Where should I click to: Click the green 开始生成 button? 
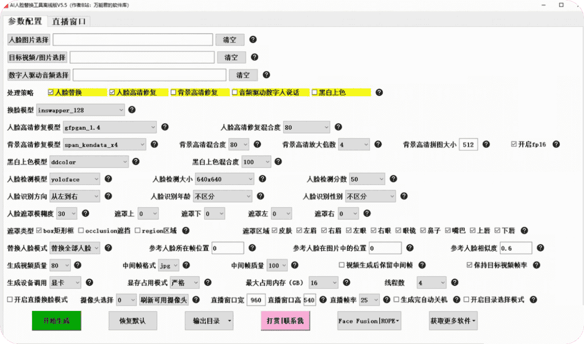[56, 321]
